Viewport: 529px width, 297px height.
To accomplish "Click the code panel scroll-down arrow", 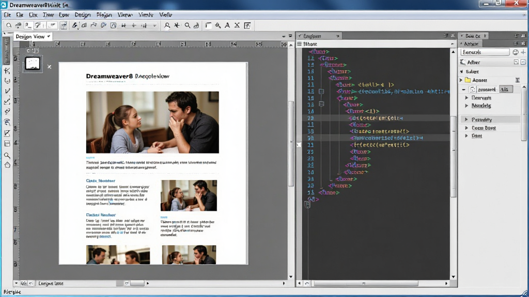I will 453,277.
